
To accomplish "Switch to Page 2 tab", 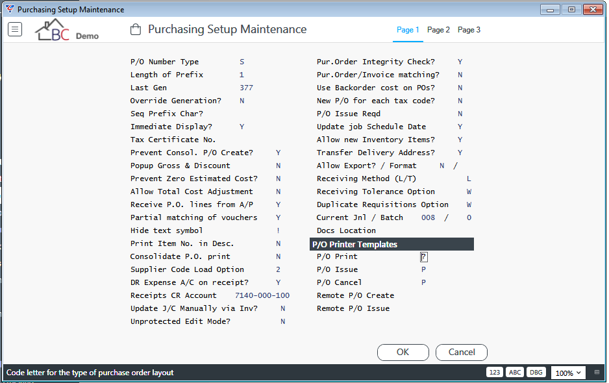I will pyautogui.click(x=438, y=29).
